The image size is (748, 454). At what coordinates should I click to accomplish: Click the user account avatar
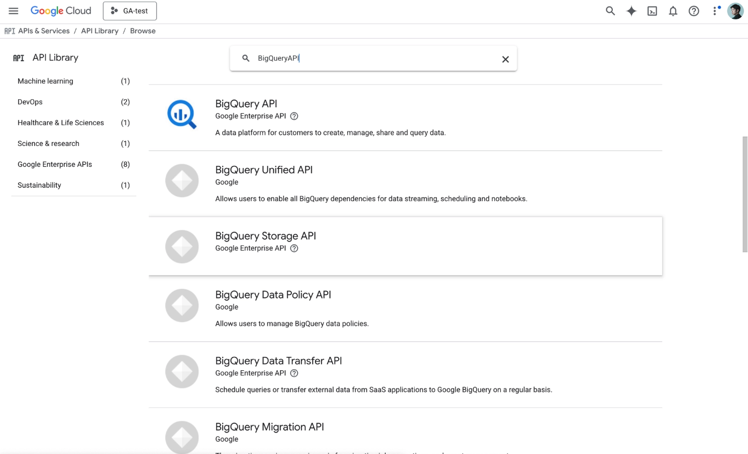click(x=735, y=11)
